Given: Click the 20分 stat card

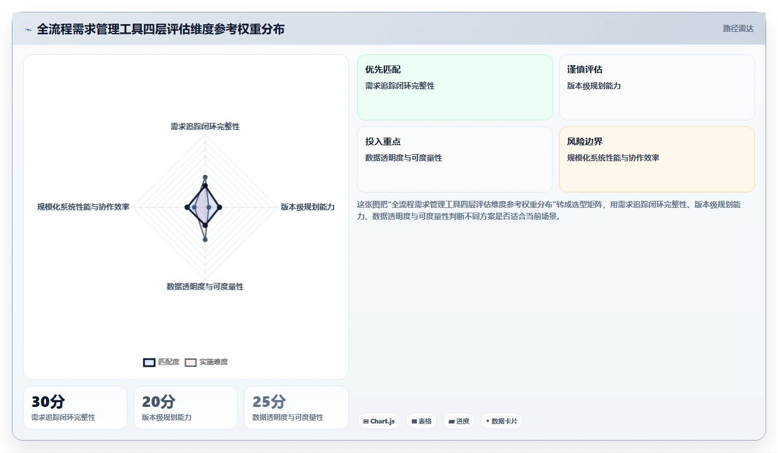Looking at the screenshot, I should [185, 408].
